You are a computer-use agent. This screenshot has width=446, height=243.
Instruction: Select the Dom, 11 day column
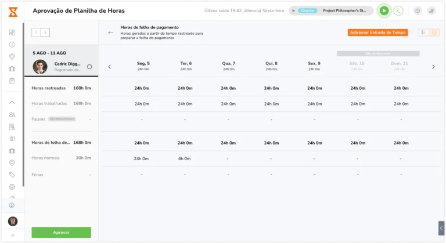tap(400, 66)
